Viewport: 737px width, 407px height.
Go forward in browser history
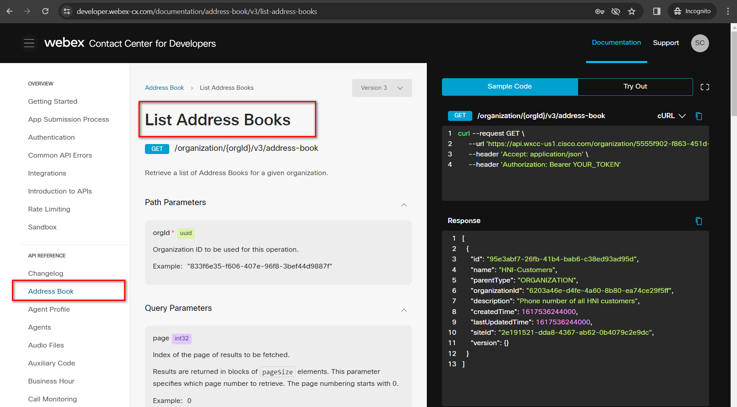27,11
